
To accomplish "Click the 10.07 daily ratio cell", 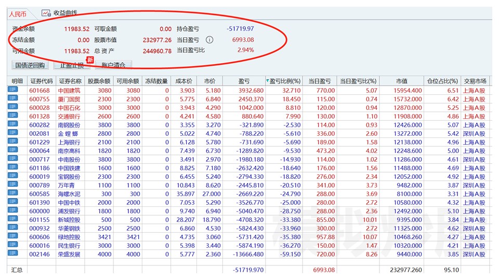I will 370,237.
